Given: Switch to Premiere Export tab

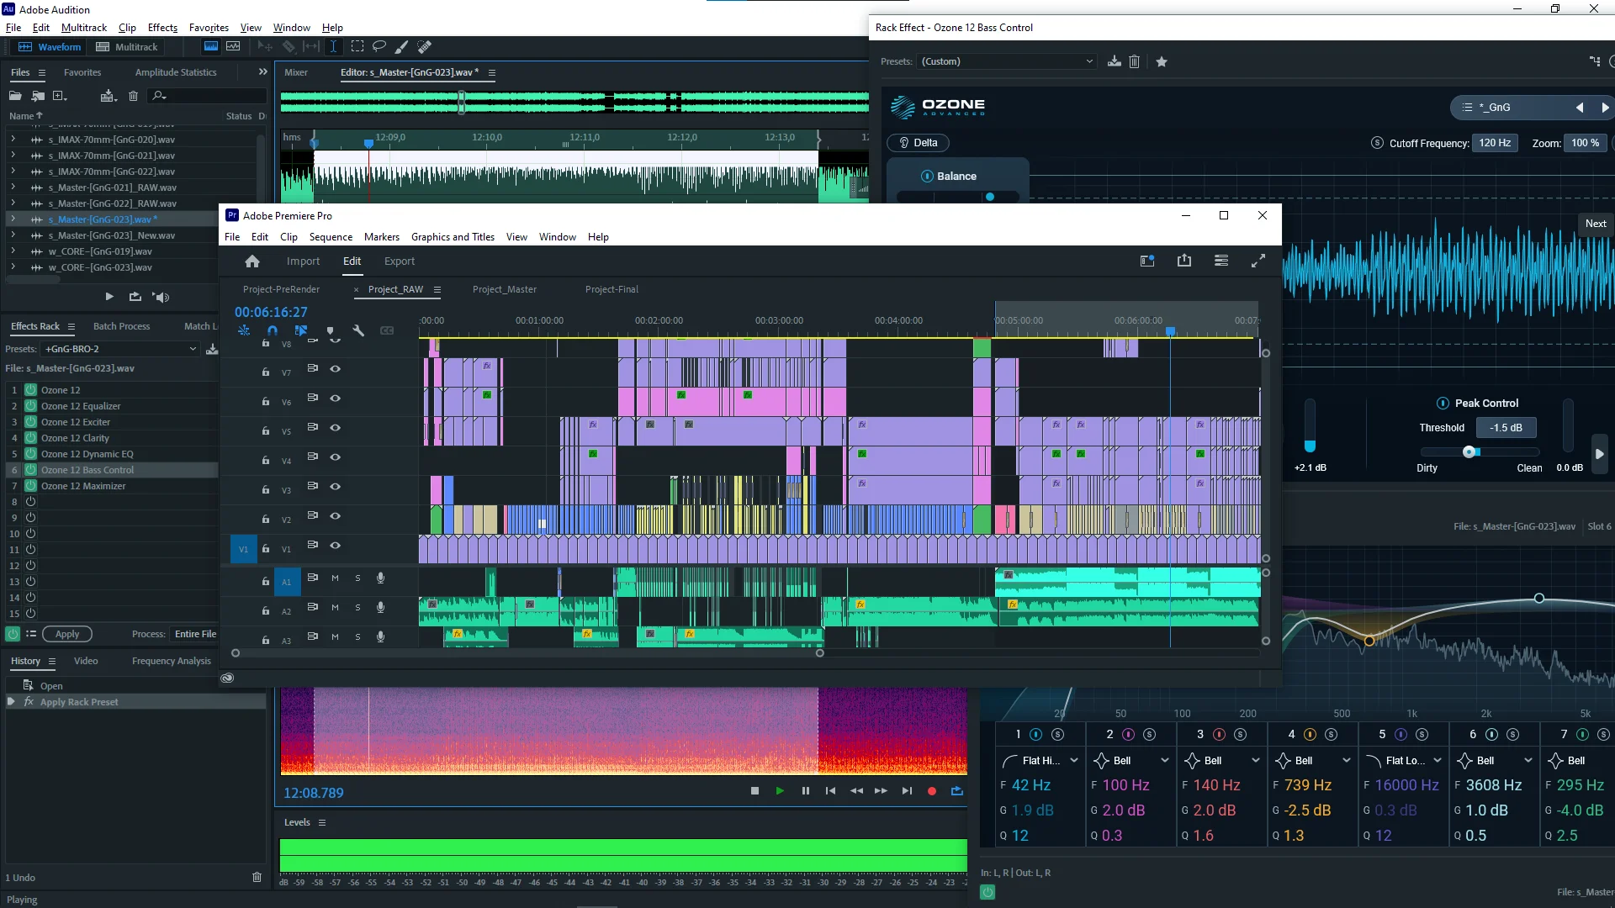Looking at the screenshot, I should point(400,261).
